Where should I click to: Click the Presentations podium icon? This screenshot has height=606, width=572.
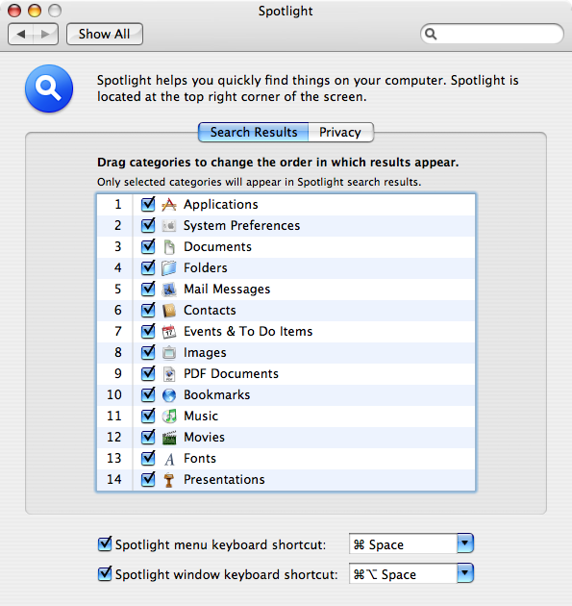(x=169, y=480)
